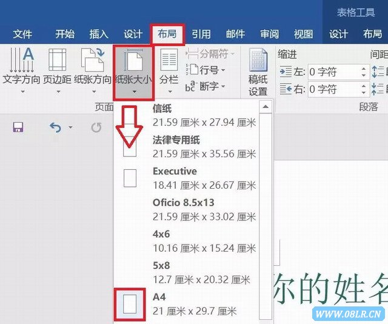Click the undo arrow icon
This screenshot has height=324, width=388.
click(55, 127)
